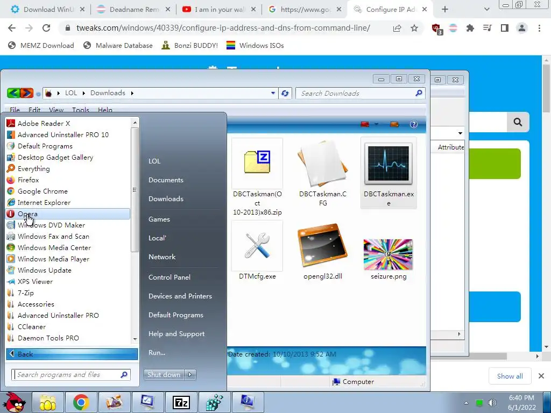Screen dimensions: 551x413
Task: Select the DBCTaskman.exe file
Action: click(x=388, y=173)
